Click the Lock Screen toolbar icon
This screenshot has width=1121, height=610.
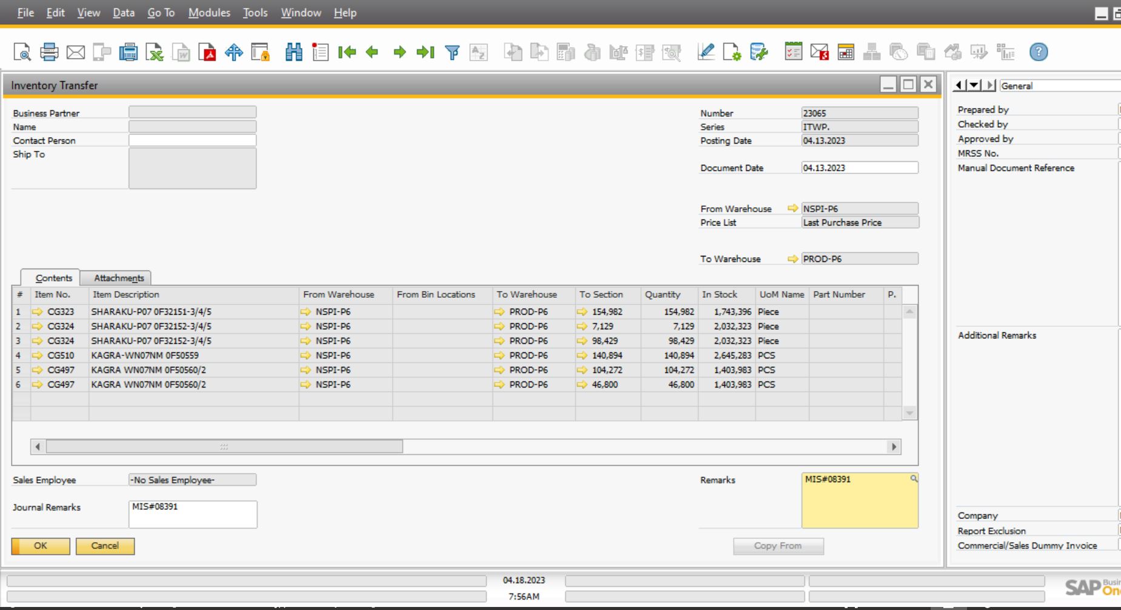pyautogui.click(x=261, y=52)
